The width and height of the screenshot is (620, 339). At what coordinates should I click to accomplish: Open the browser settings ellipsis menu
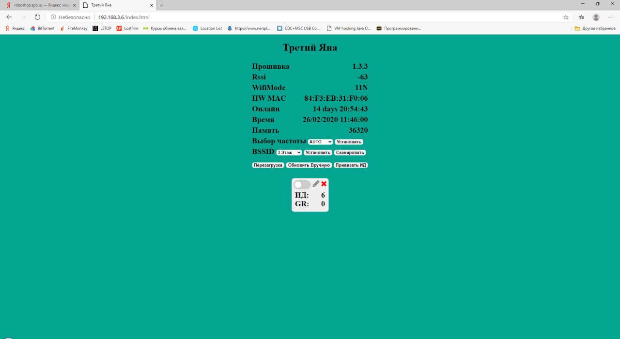[611, 17]
